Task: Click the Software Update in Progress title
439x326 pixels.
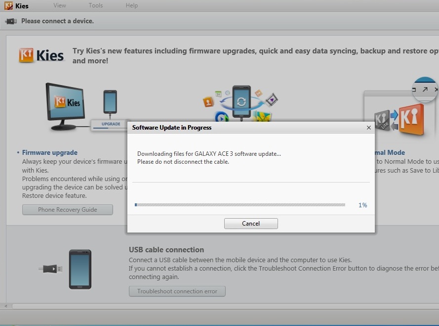Action: 172,127
